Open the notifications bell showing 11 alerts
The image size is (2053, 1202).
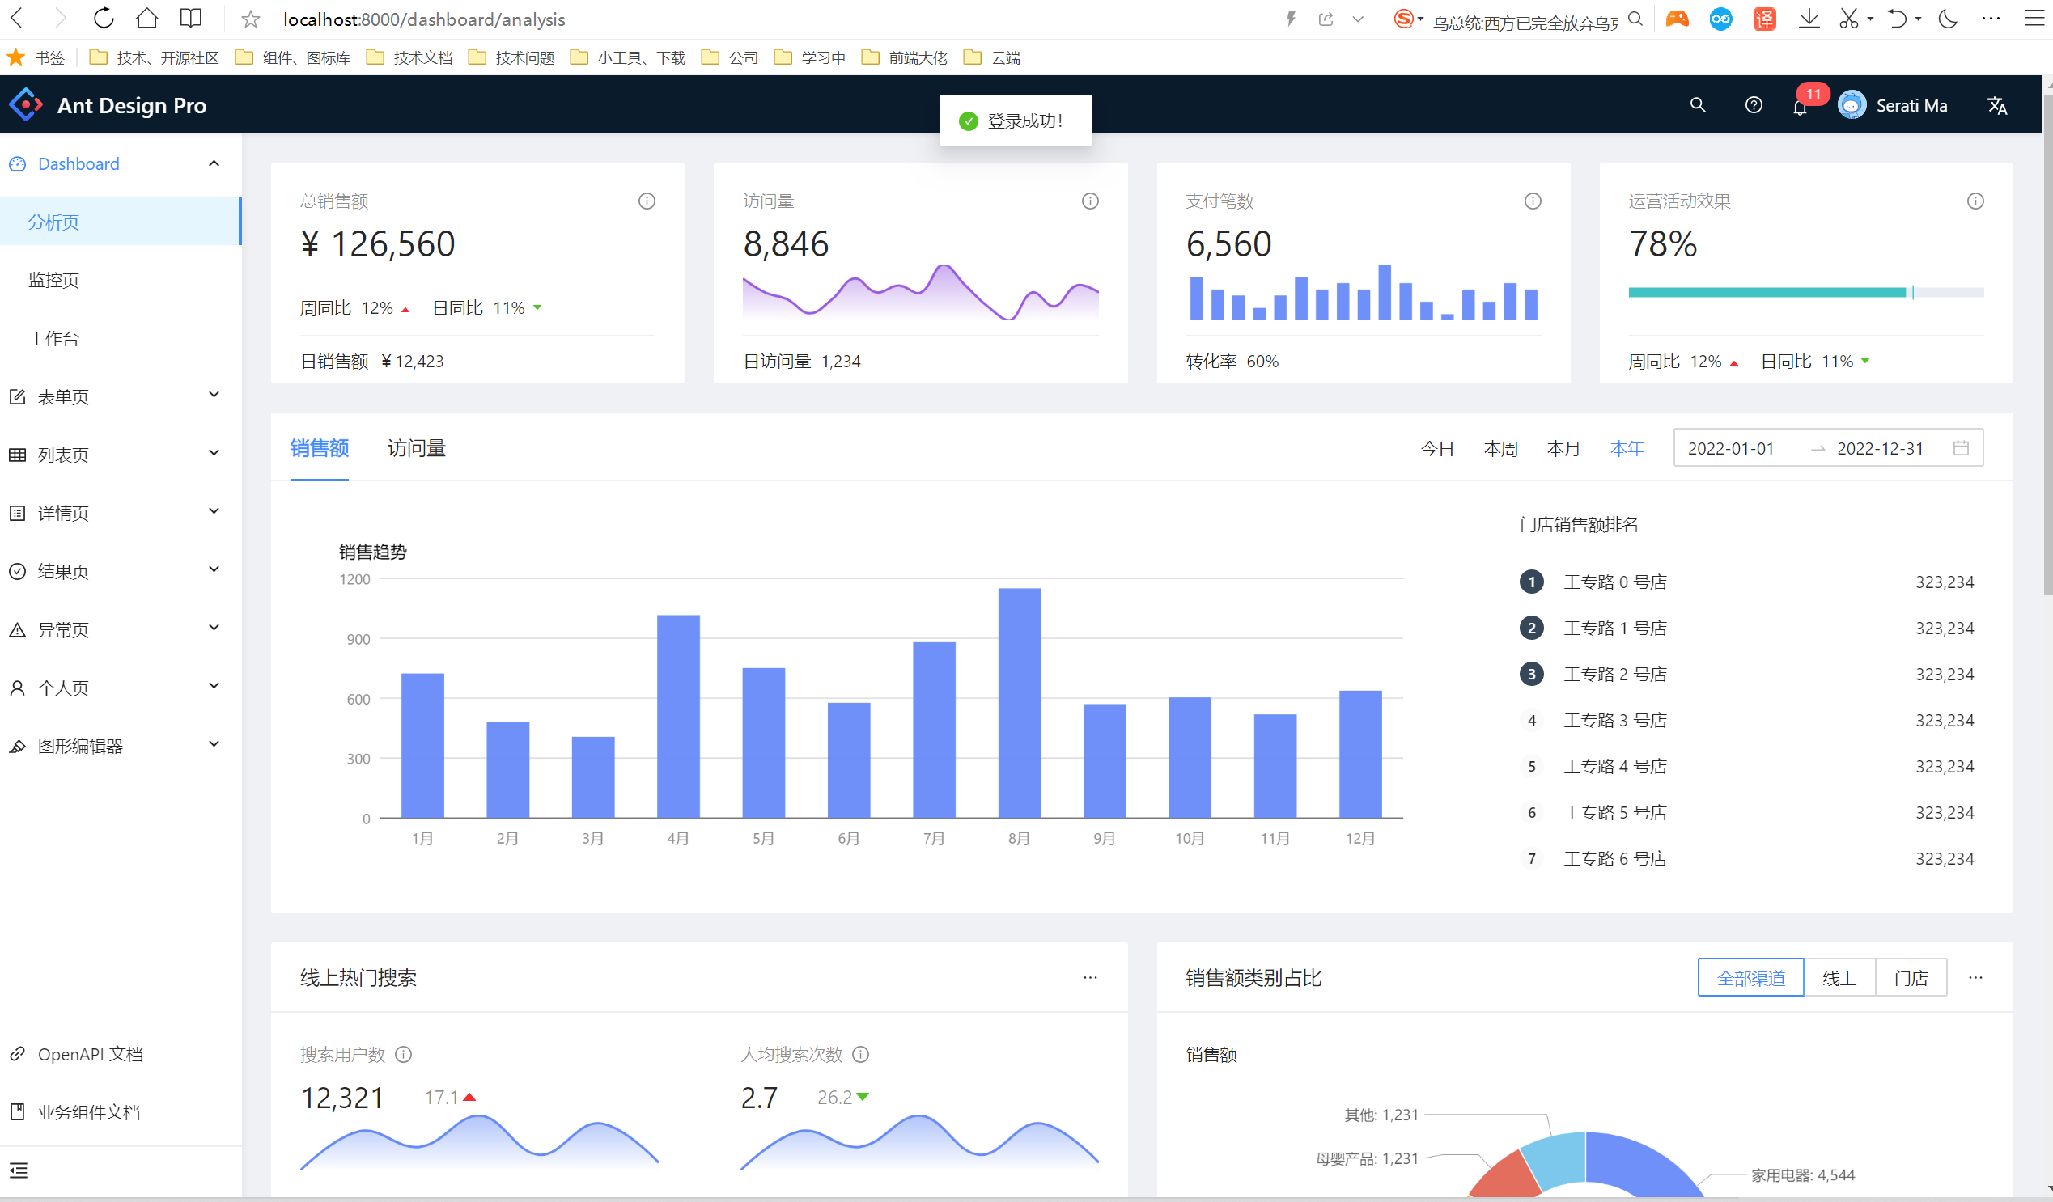(x=1800, y=107)
